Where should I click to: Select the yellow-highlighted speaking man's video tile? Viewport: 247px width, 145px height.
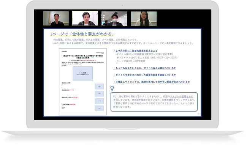point(85,18)
